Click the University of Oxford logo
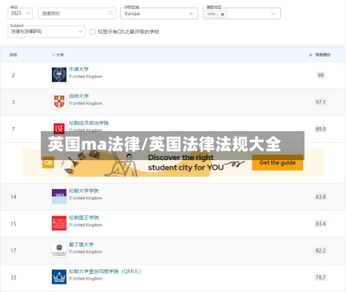346x292 pixels. pos(59,75)
